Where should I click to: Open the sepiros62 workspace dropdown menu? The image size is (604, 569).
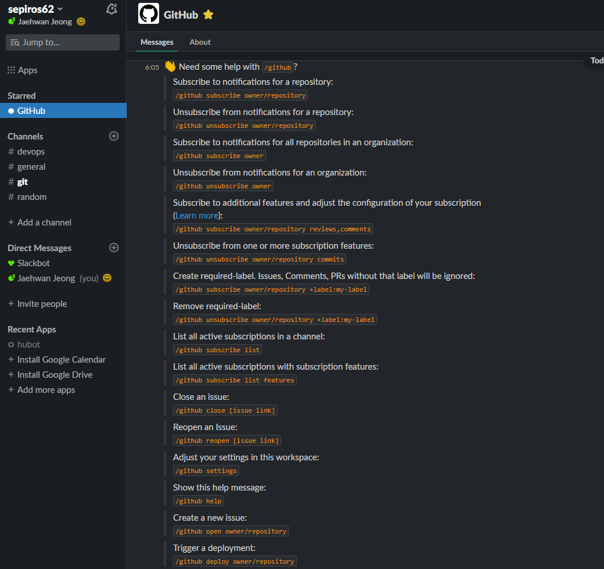pyautogui.click(x=35, y=9)
